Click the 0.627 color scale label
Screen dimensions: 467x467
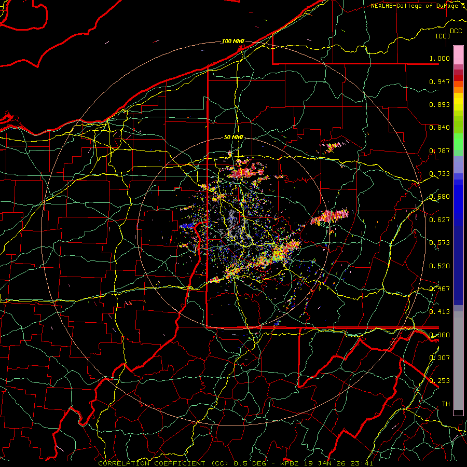tap(439, 220)
